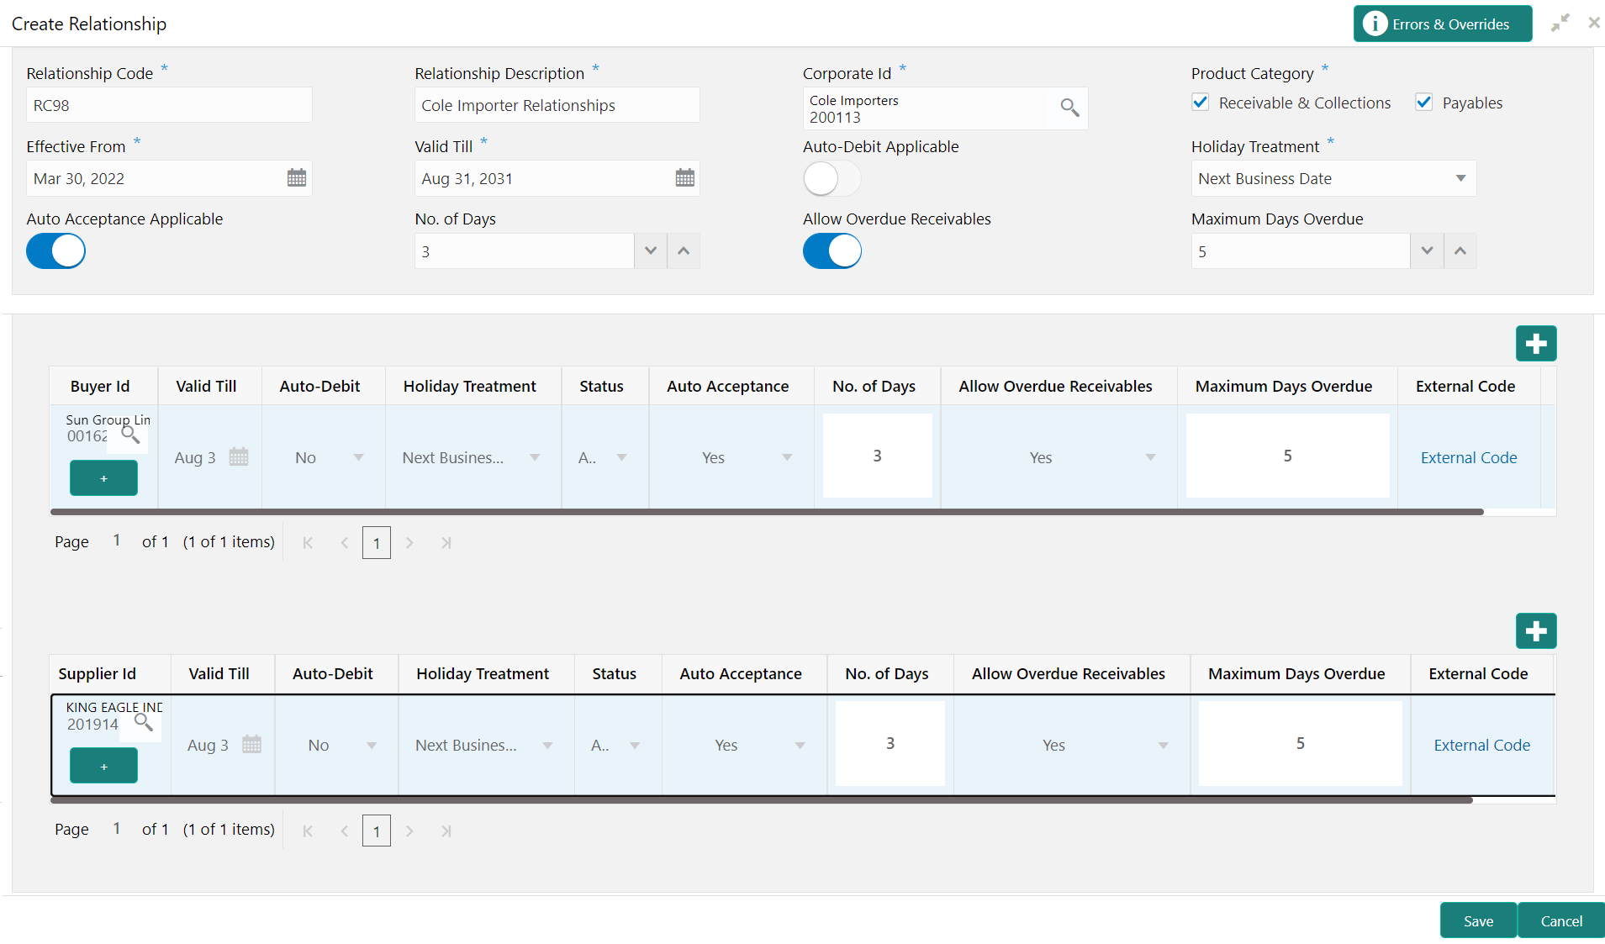Increase the Maximum Days Overdue value

point(1460,251)
